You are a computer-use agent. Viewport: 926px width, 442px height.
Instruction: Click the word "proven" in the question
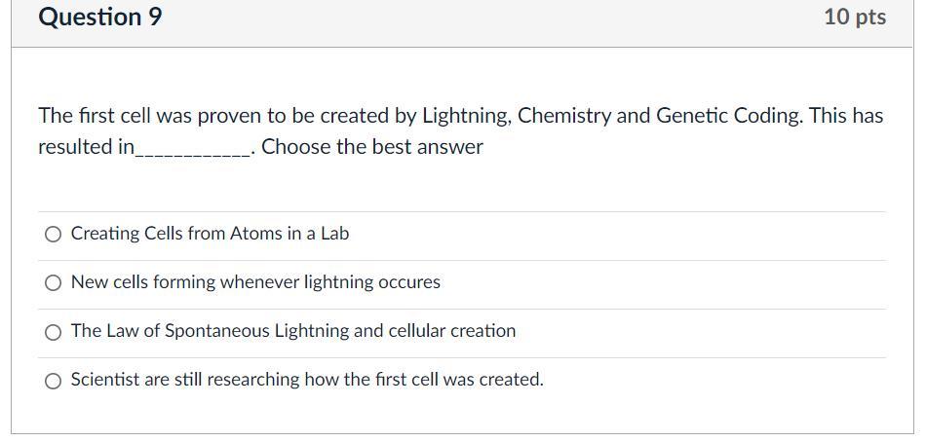pos(230,116)
